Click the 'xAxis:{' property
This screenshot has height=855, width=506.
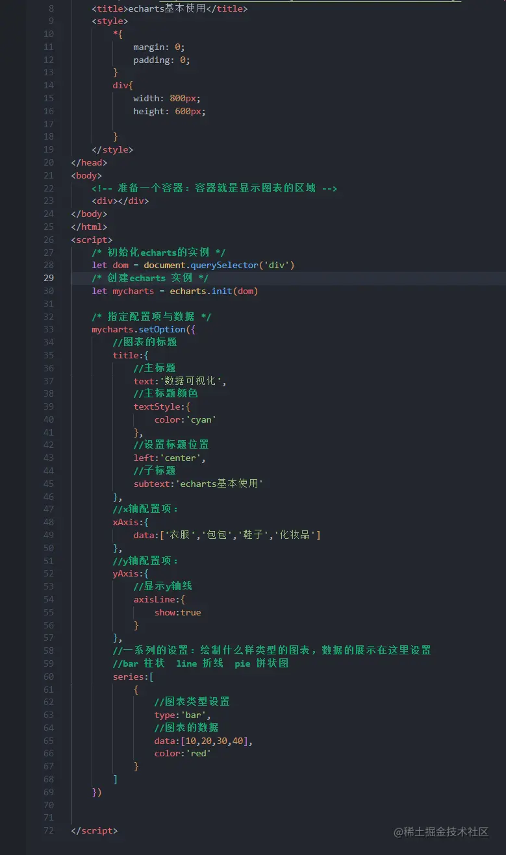pyautogui.click(x=131, y=522)
